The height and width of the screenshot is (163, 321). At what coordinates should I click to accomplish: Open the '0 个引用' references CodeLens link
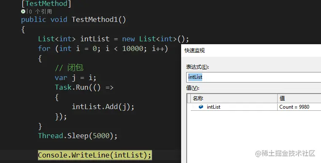tap(40, 11)
